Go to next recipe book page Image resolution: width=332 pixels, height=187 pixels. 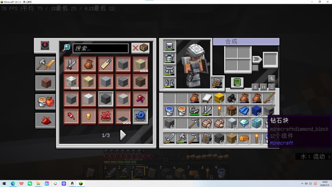point(123,135)
